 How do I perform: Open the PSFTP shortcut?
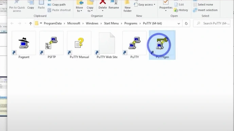52,45
